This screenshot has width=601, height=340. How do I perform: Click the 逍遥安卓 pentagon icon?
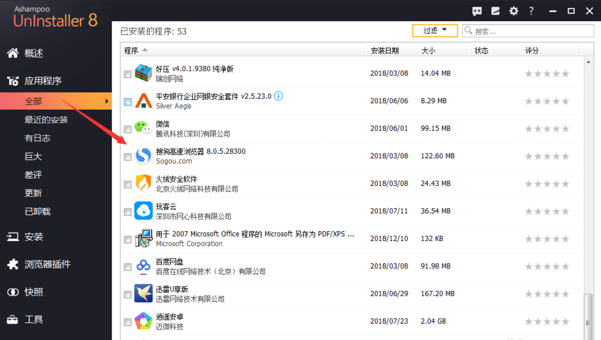(x=143, y=321)
